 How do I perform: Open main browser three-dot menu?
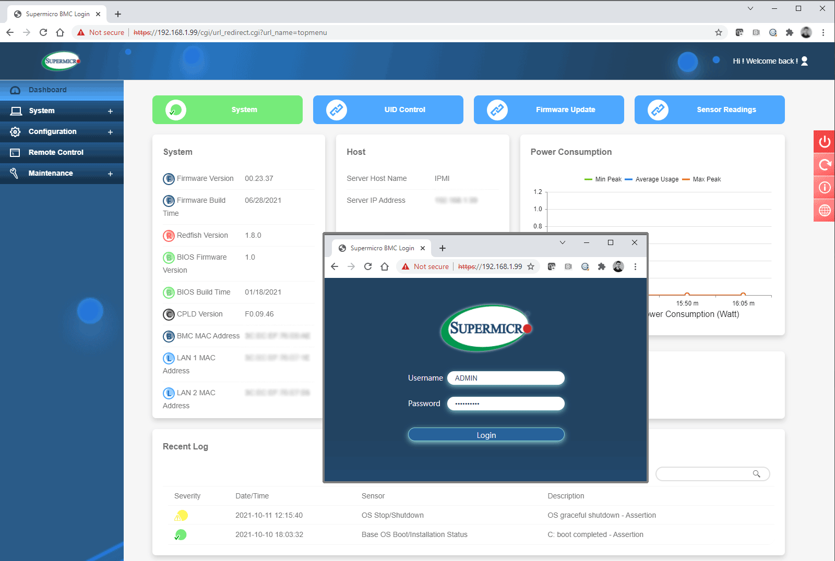pyautogui.click(x=823, y=32)
